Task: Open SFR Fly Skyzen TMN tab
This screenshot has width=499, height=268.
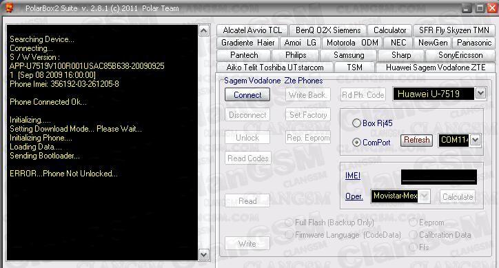Action: point(454,30)
